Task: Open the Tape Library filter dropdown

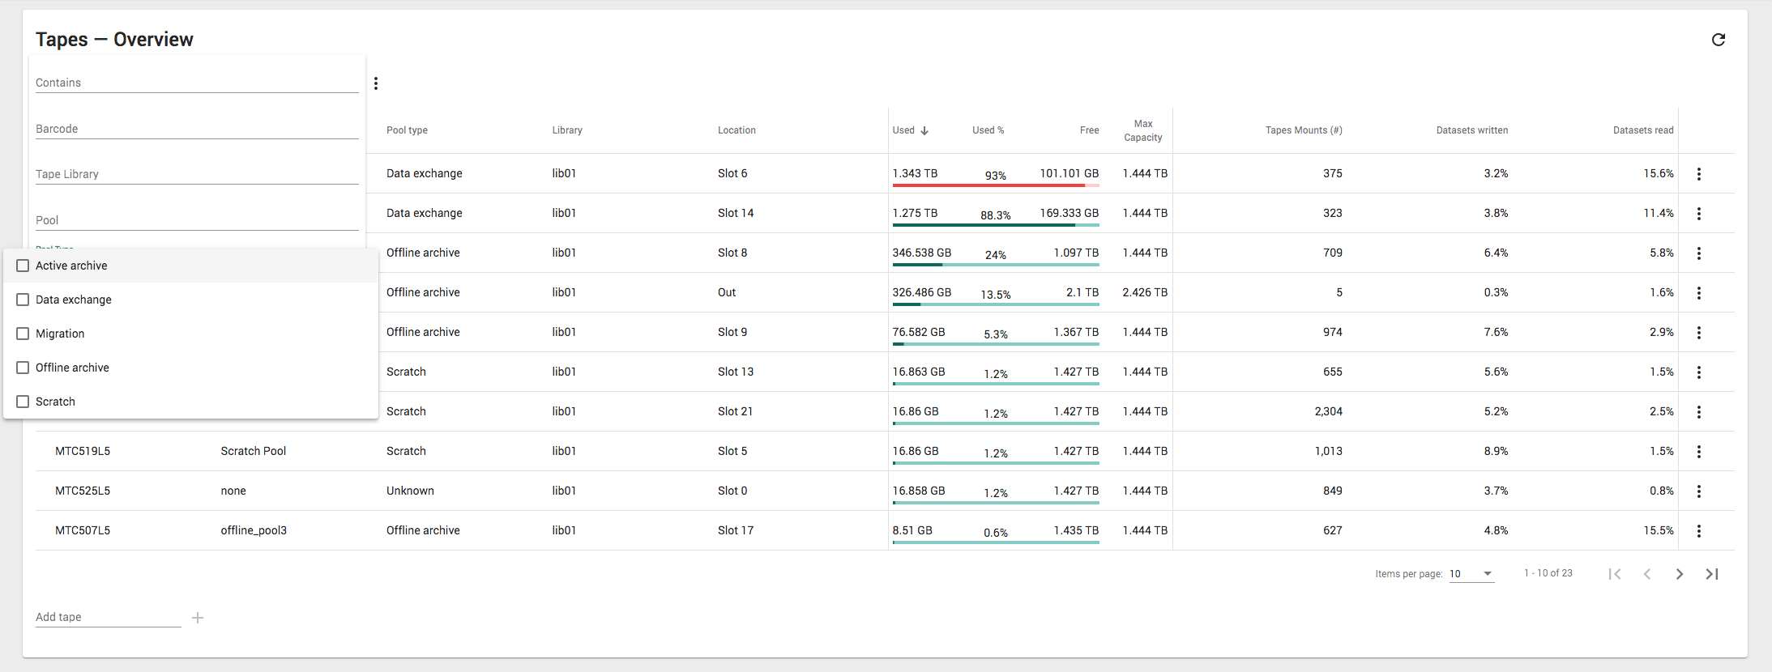Action: coord(196,174)
